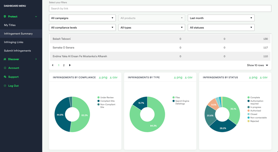Collapse the Protect menu chevron
Screen dimensions: 278x152
tap(36, 17)
